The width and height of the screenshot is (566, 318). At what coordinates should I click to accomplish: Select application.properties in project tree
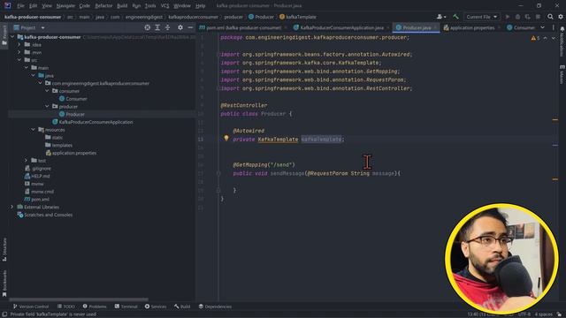[x=74, y=153]
